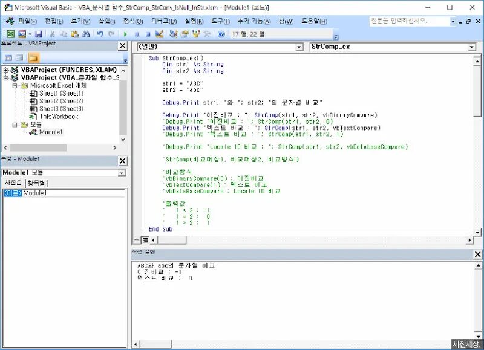Open the 도구(T) menu
The image size is (484, 350).
pos(220,21)
